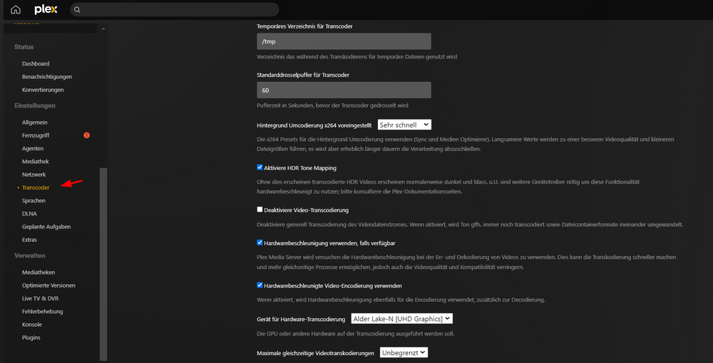Open Live TV & DVR
Viewport: 713px width, 363px height.
40,298
